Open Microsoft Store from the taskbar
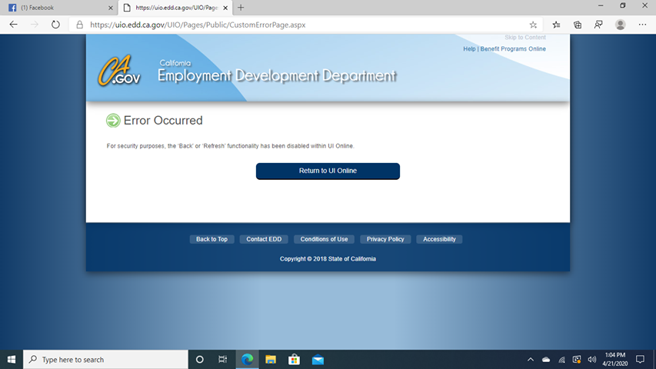The width and height of the screenshot is (656, 369). [x=294, y=359]
